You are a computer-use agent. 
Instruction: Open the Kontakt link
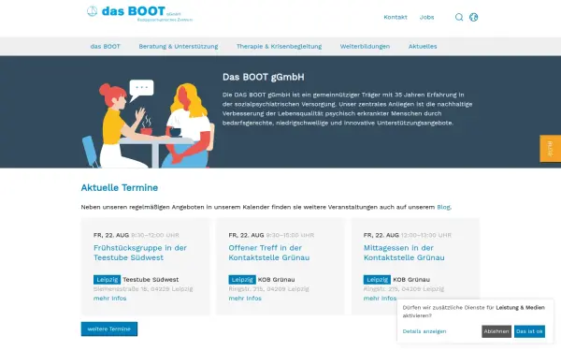click(396, 17)
